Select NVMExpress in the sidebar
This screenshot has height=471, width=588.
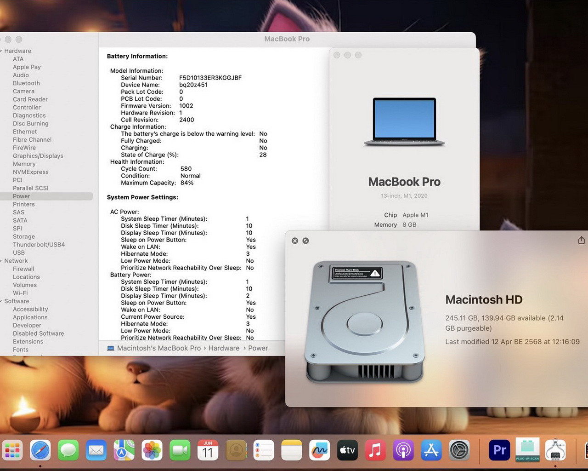31,172
